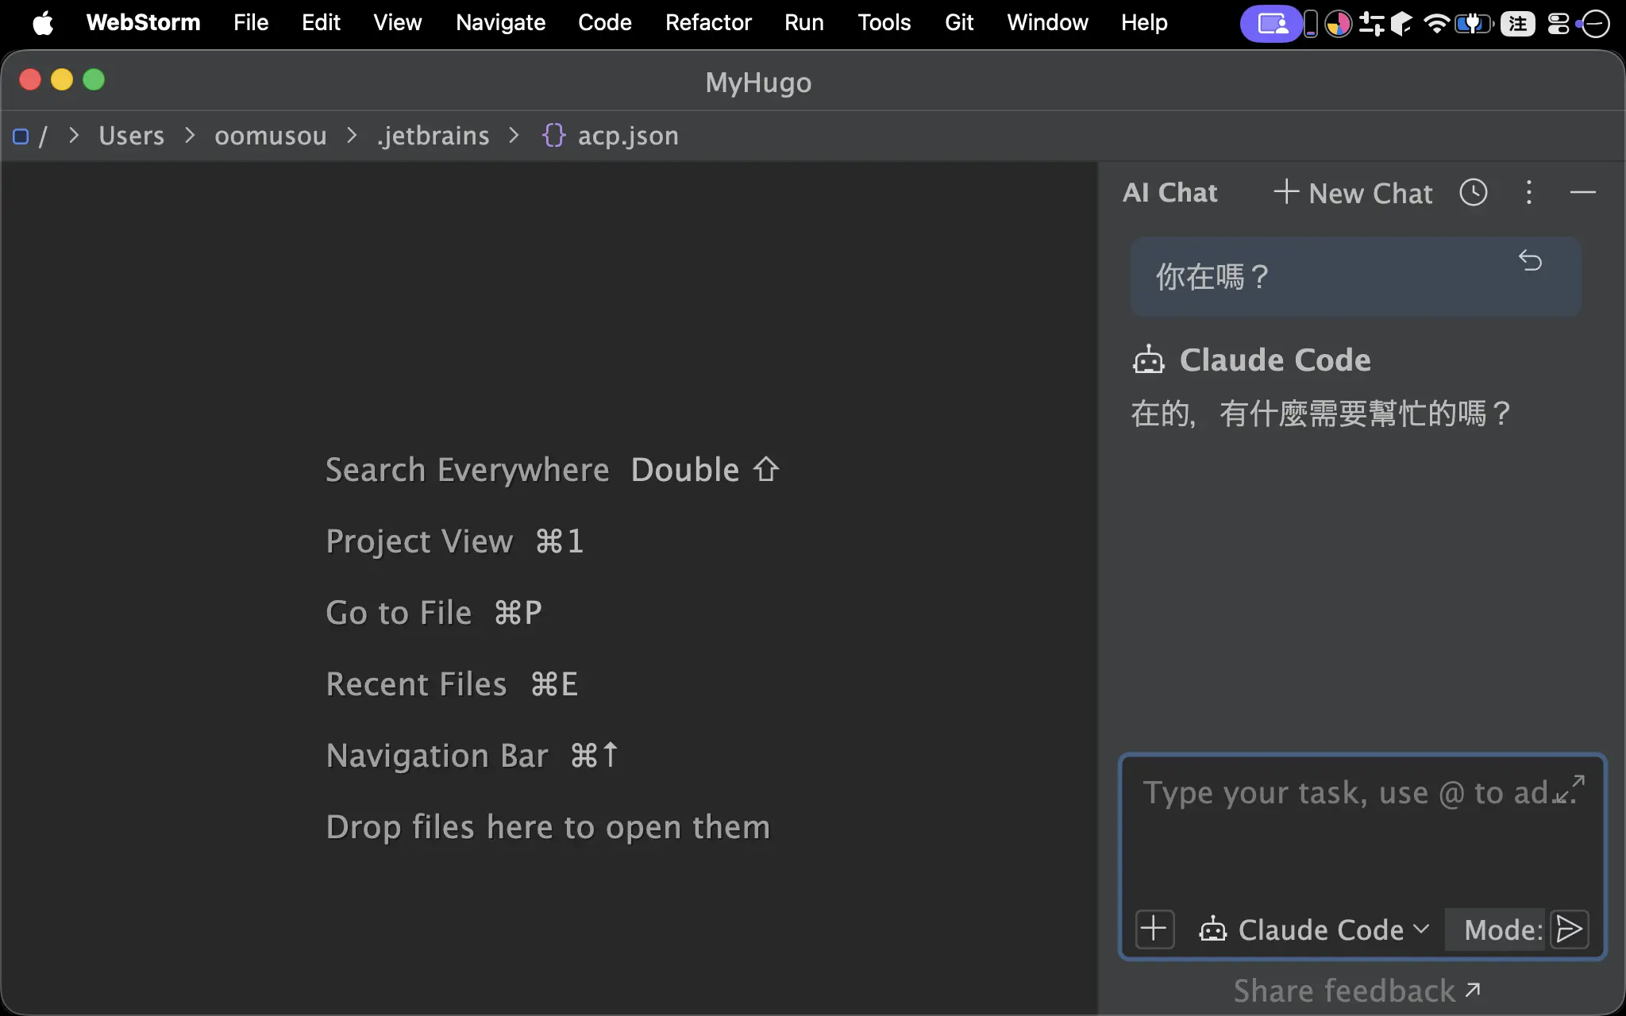Screen dimensions: 1626x1016
Task: Open battery status in menu bar
Action: pyautogui.click(x=1473, y=23)
